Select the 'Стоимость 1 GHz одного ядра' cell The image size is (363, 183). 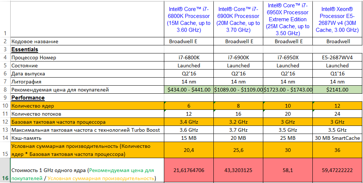point(87,170)
